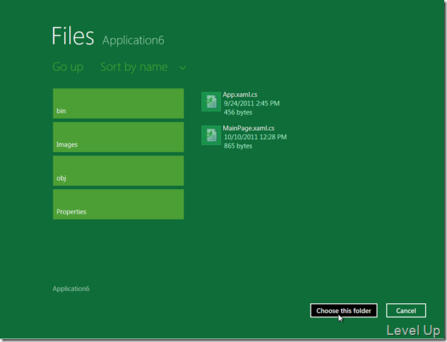The width and height of the screenshot is (447, 342).
Task: Click the chevron next to Sort by name
Action: pos(183,68)
